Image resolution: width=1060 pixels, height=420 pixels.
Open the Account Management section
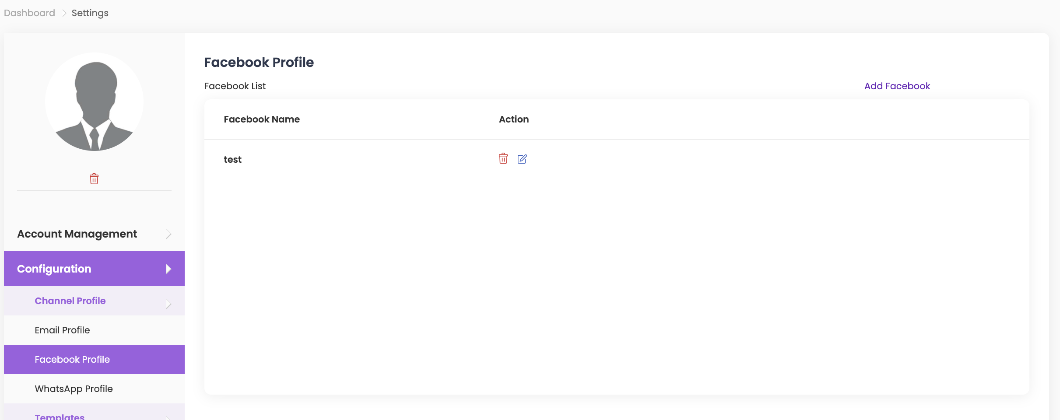[x=77, y=234]
